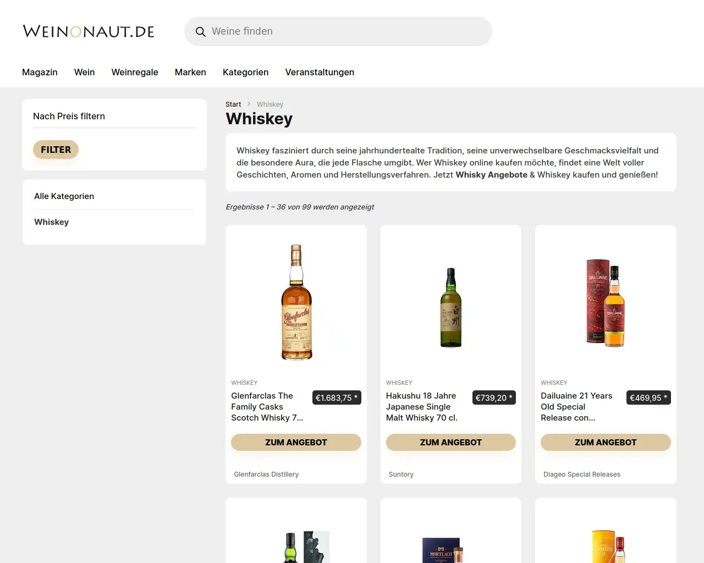This screenshot has height=563, width=704.
Task: Click the Ergebnisse 1 – 36 von 99 text
Action: [300, 207]
